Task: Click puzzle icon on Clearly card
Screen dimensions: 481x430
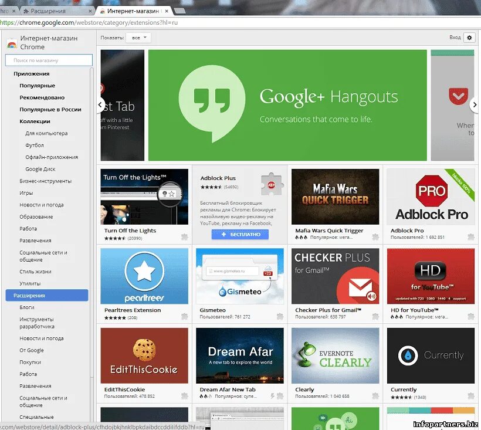Action: [x=375, y=396]
